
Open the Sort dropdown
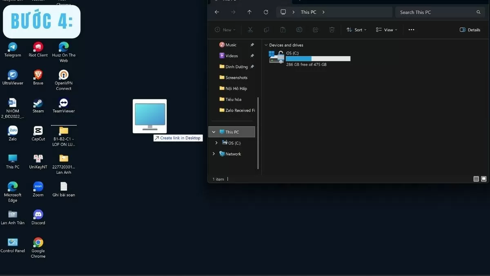pyautogui.click(x=356, y=29)
